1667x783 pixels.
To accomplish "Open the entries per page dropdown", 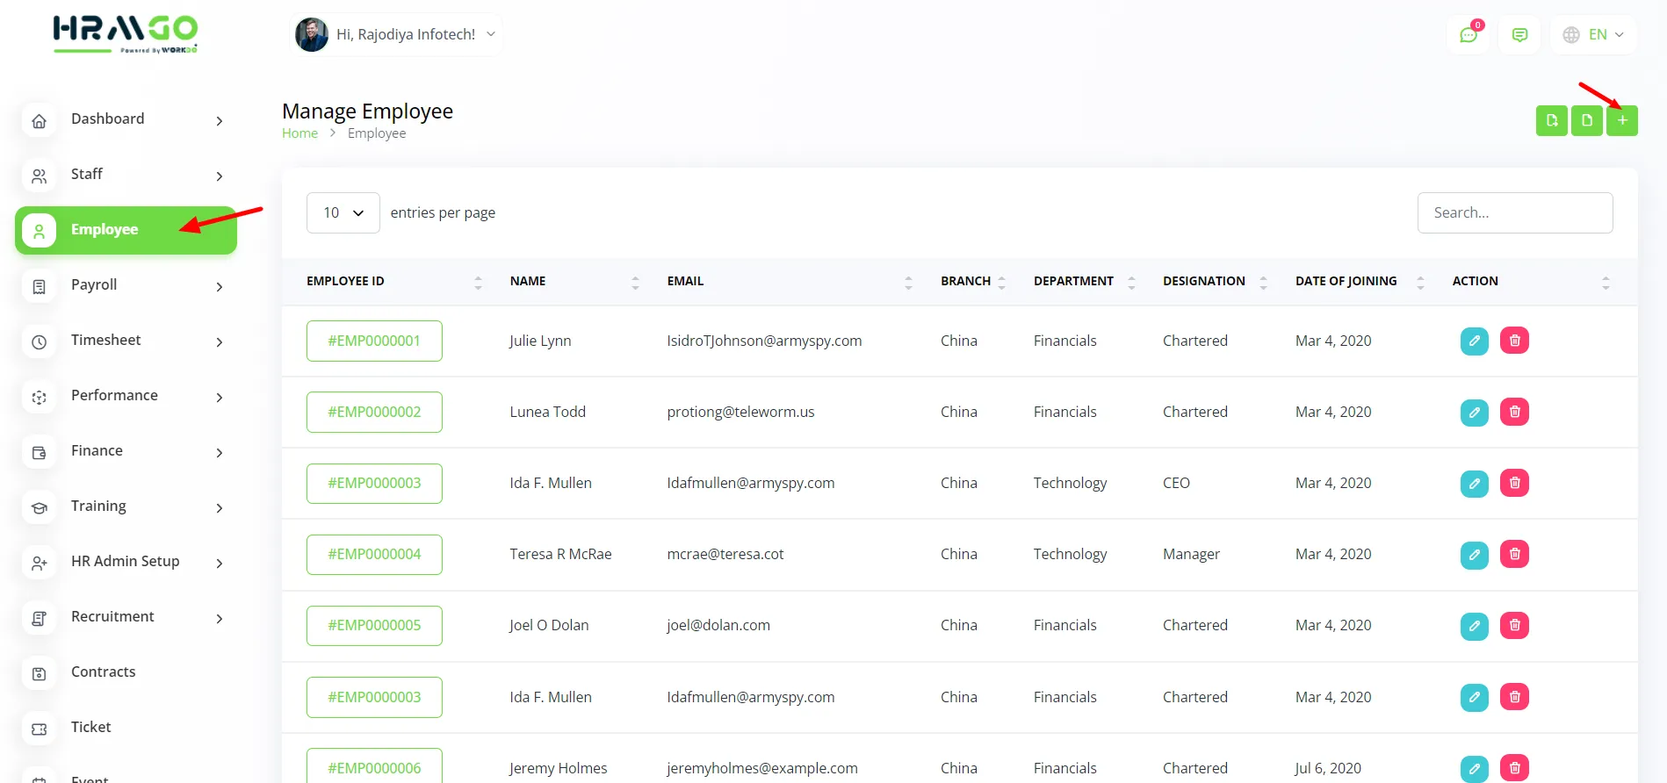I will pos(343,212).
